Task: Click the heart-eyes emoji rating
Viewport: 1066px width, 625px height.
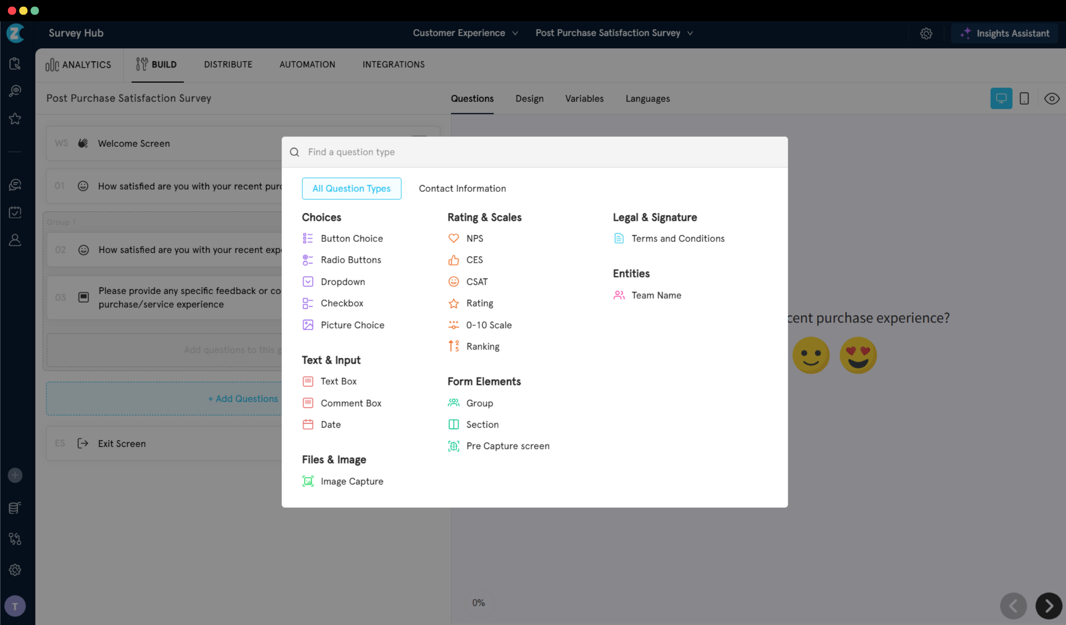Action: coord(858,355)
